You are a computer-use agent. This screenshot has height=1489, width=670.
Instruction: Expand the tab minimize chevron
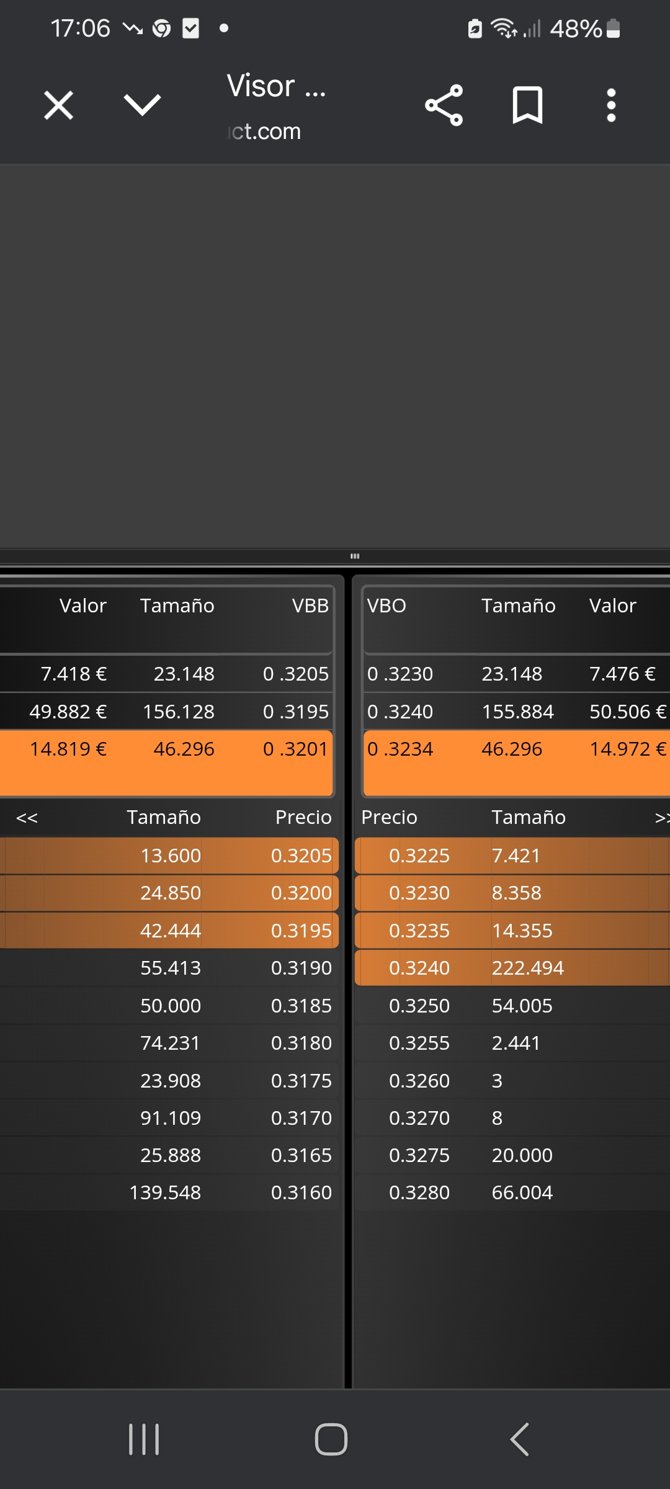142,105
